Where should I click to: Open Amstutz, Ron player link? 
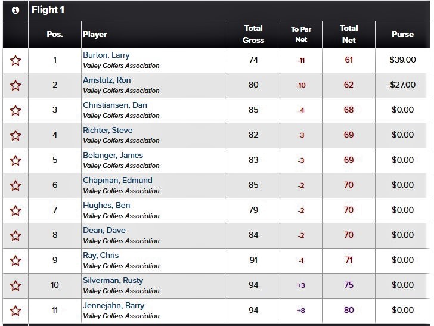click(107, 80)
